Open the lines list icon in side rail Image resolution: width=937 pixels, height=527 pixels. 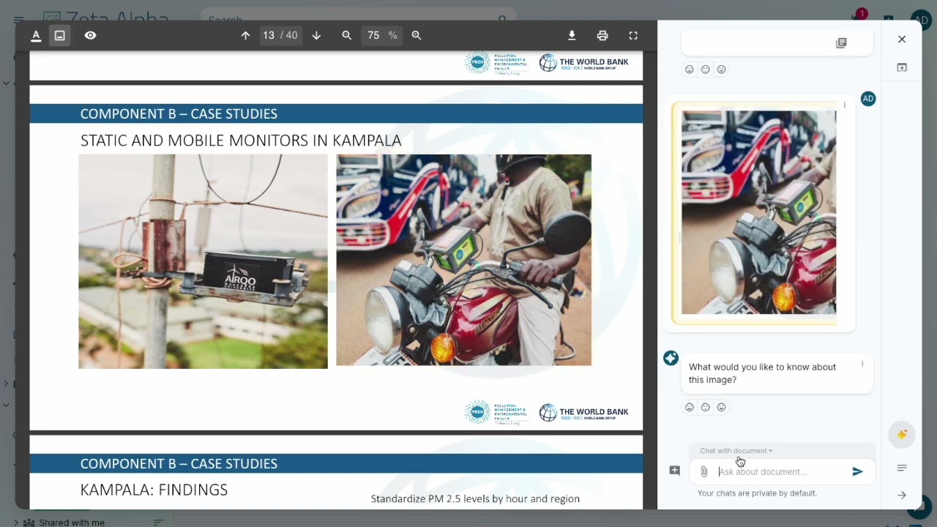tap(902, 468)
